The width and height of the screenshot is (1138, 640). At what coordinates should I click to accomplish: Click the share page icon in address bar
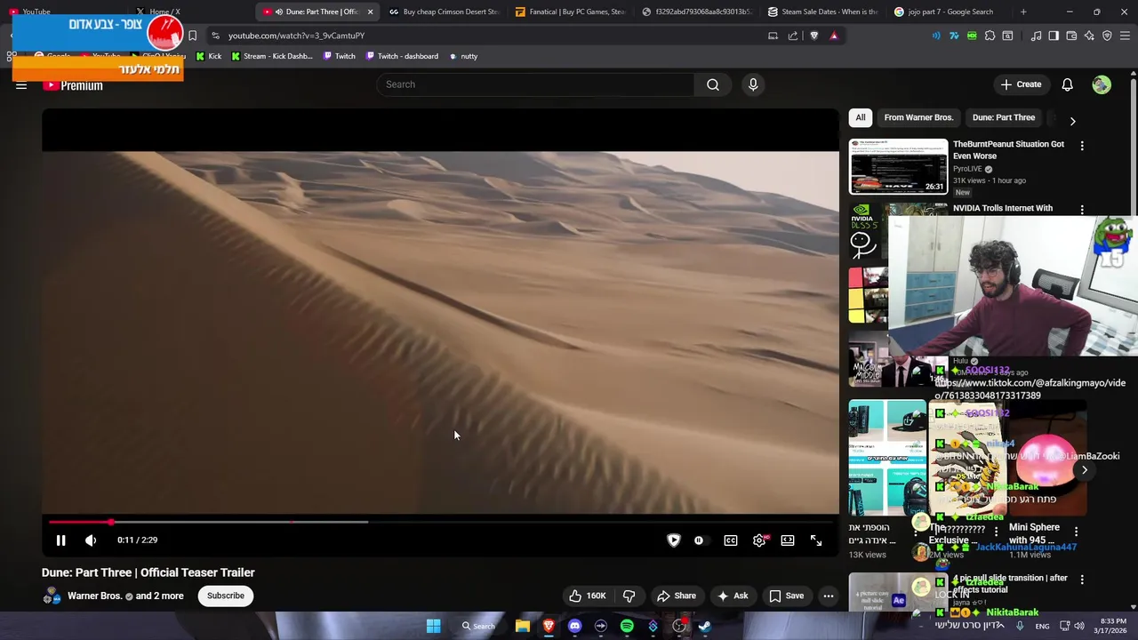(x=793, y=36)
